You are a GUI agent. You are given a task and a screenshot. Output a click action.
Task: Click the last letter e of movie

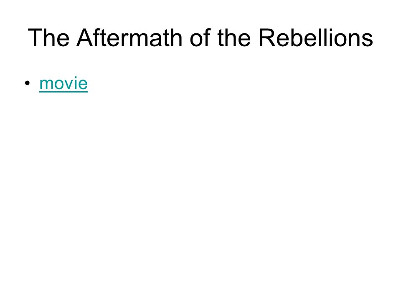click(83, 84)
